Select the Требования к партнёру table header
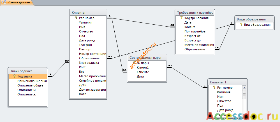 [195, 13]
